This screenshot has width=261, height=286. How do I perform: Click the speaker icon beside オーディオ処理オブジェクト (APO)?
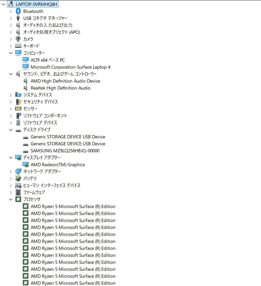click(18, 32)
